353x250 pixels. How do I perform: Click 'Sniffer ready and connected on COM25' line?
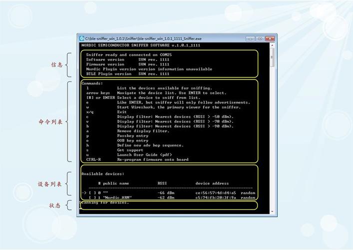pyautogui.click(x=129, y=55)
